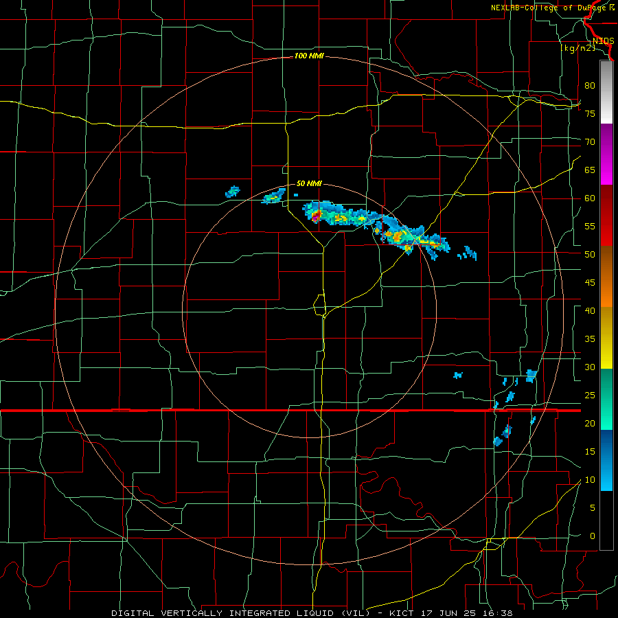618x618 pixels.
Task: Click the 70 value on the scale
Action: tap(590, 142)
